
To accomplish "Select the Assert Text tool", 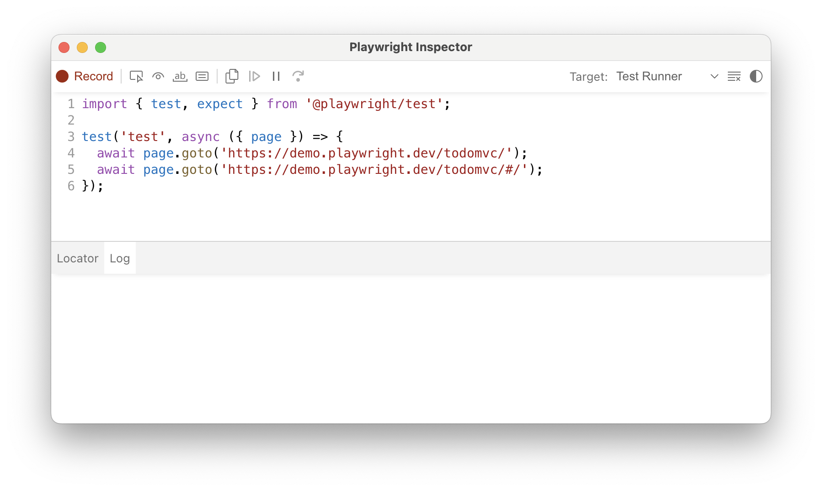I will tap(180, 76).
